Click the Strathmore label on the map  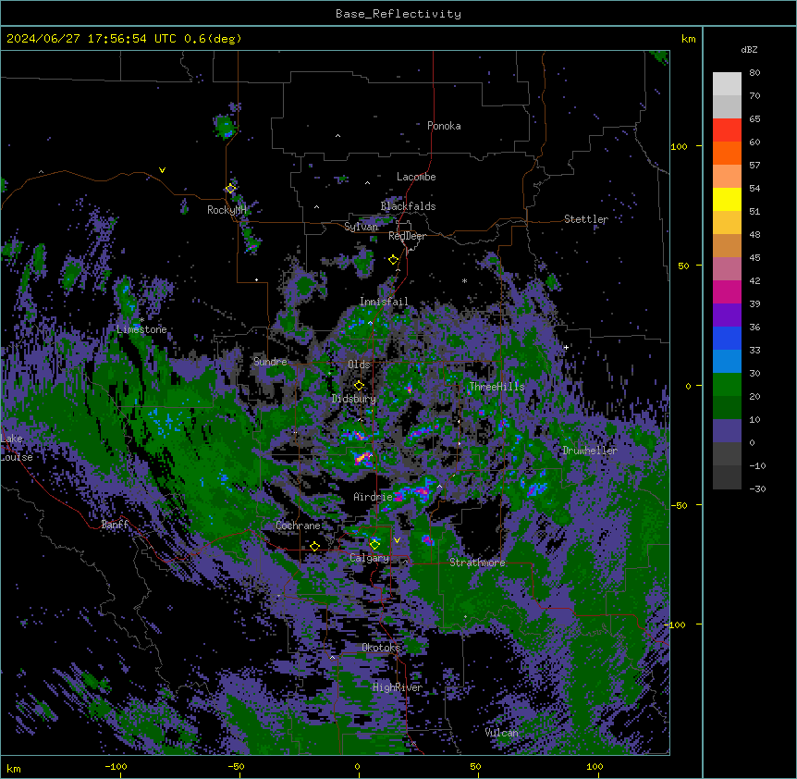pos(477,563)
